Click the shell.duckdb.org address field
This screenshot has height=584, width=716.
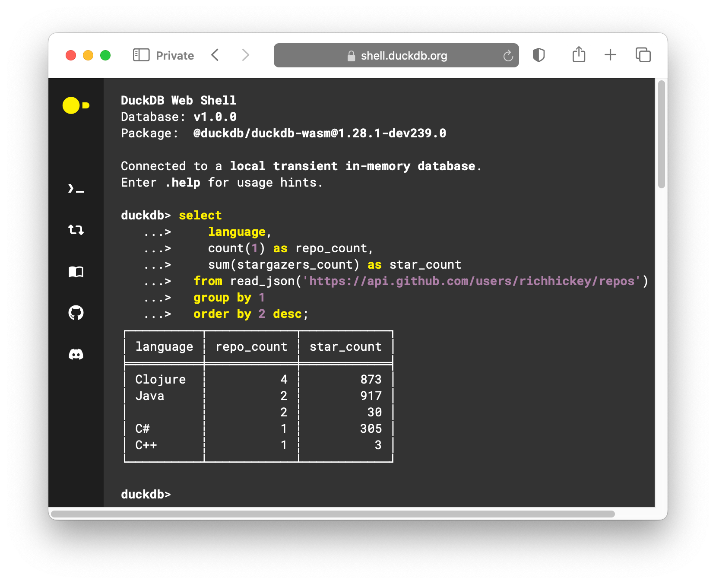(x=396, y=55)
